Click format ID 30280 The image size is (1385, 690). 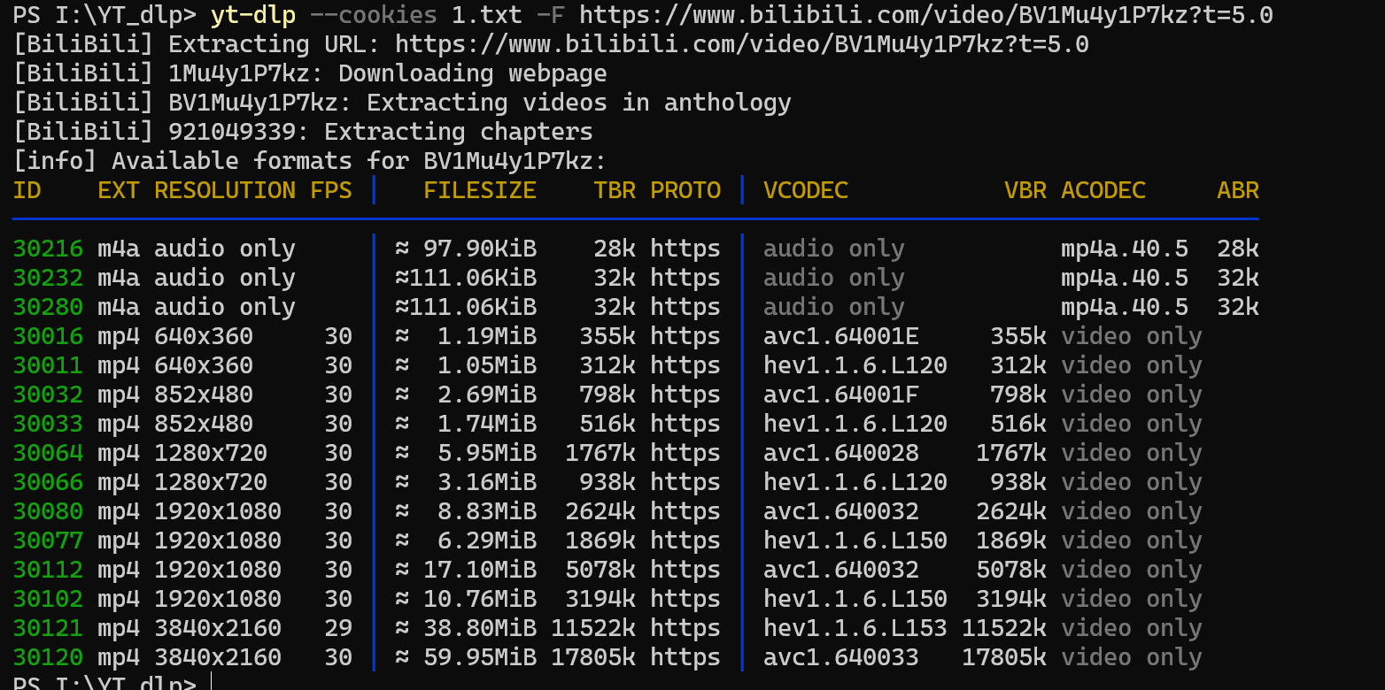[48, 307]
